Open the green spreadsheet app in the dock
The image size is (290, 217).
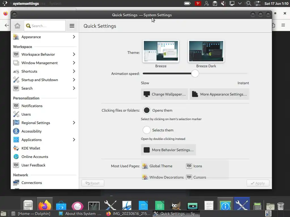(159, 205)
